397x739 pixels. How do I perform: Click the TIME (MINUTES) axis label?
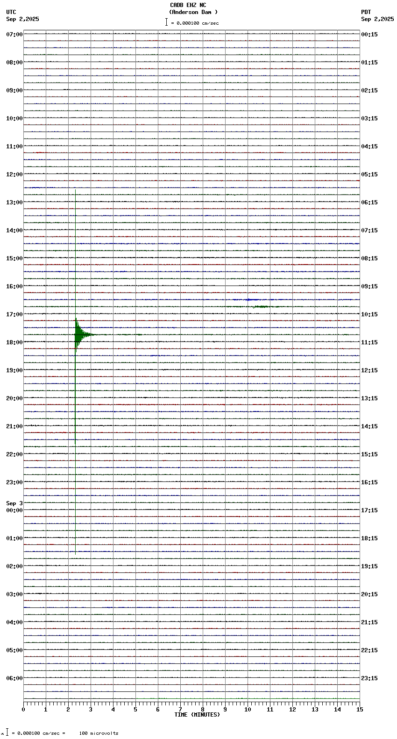[197, 715]
